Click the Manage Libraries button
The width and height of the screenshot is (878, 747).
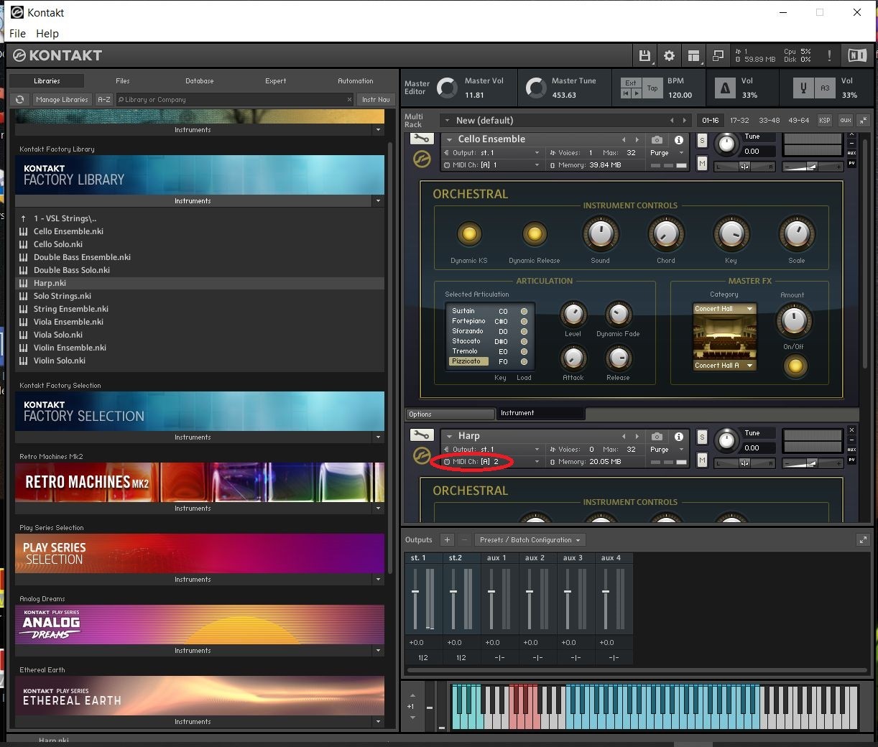click(62, 100)
